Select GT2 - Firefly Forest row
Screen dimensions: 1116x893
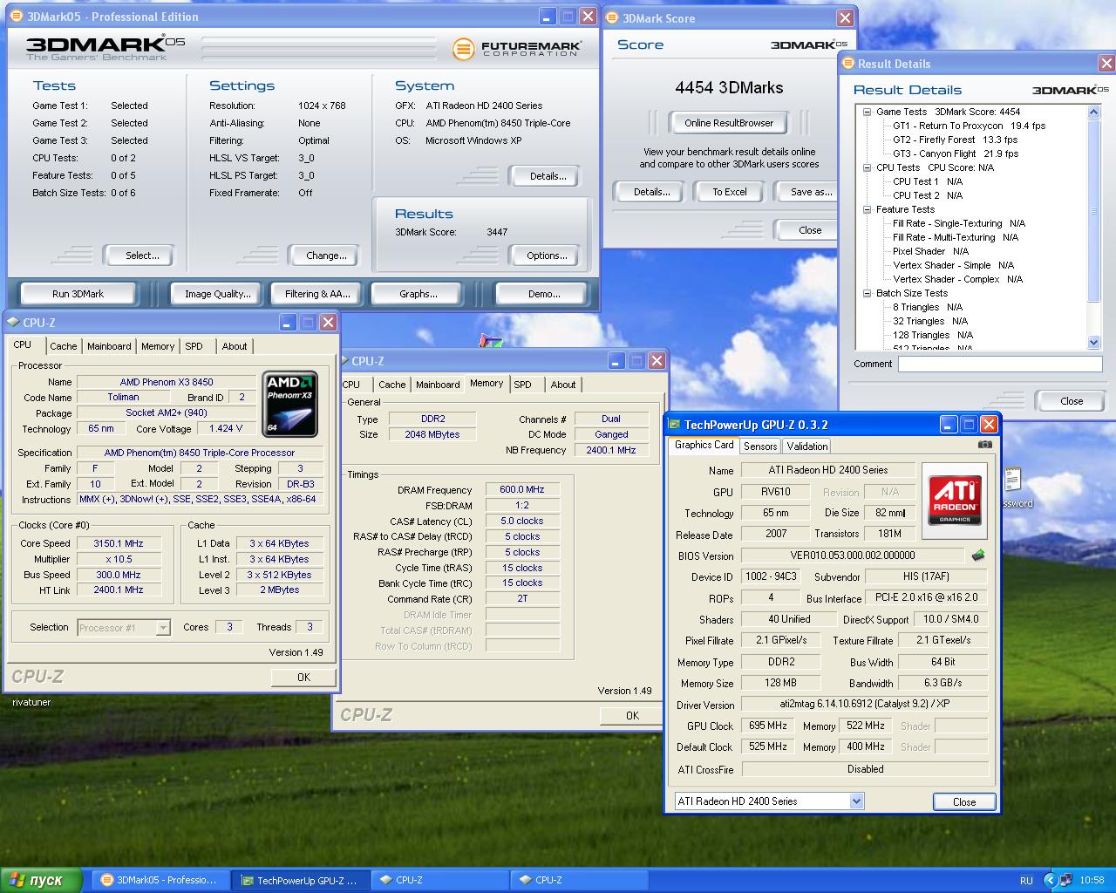[955, 140]
